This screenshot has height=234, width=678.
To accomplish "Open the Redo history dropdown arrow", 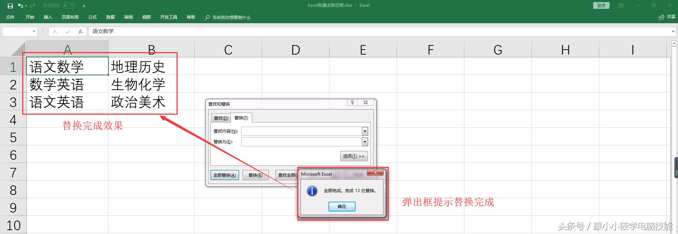I will pyautogui.click(x=38, y=6).
